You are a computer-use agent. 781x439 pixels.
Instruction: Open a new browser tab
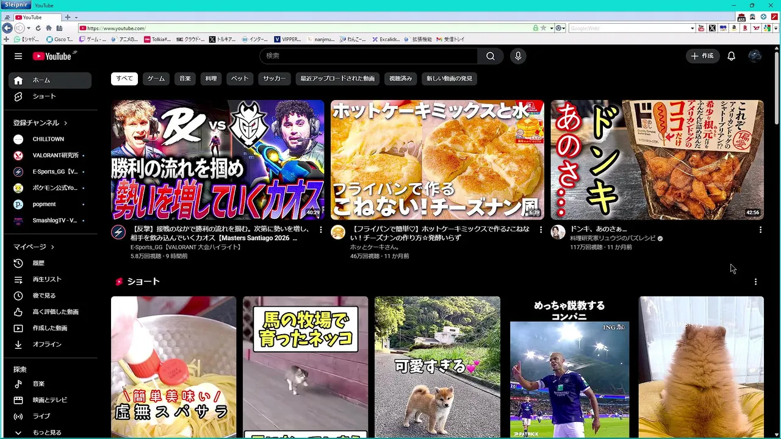tap(68, 17)
